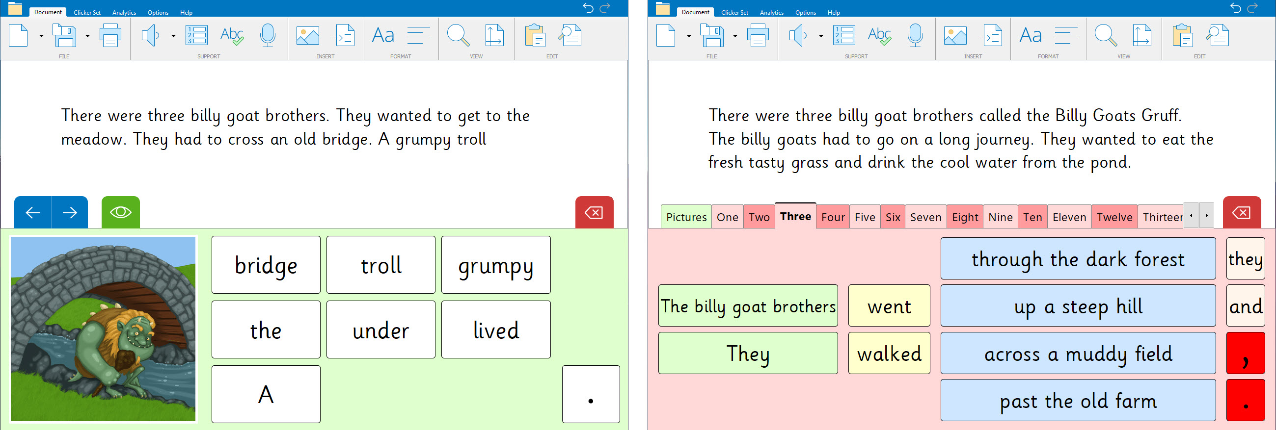
Task: Go to previous grid with blue left arrow
Action: (33, 212)
